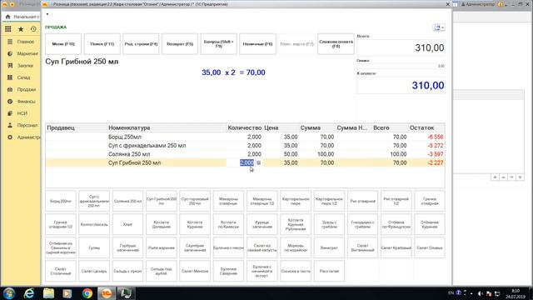Launch Internet Explorer from taskbar
The image size is (533, 300).
pyautogui.click(x=29, y=293)
